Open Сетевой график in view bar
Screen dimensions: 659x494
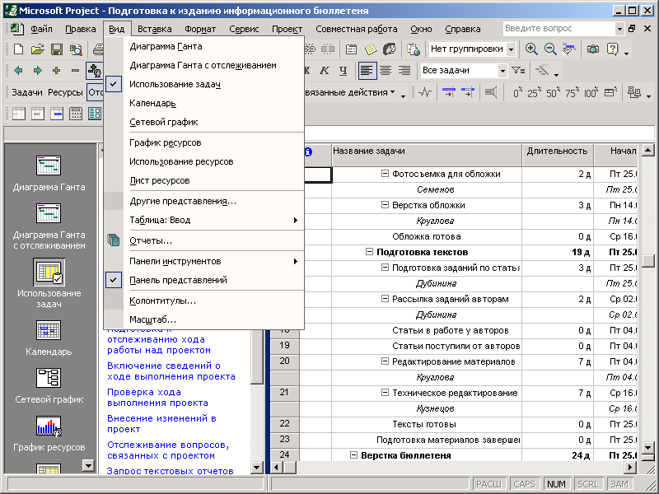(49, 386)
